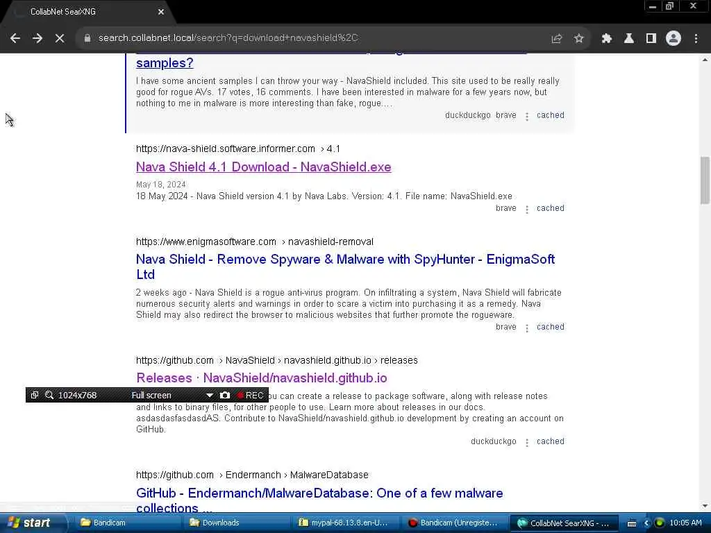Viewport: 711px width, 533px height.
Task: Expand hidden system tray icons arrow
Action: [646, 523]
